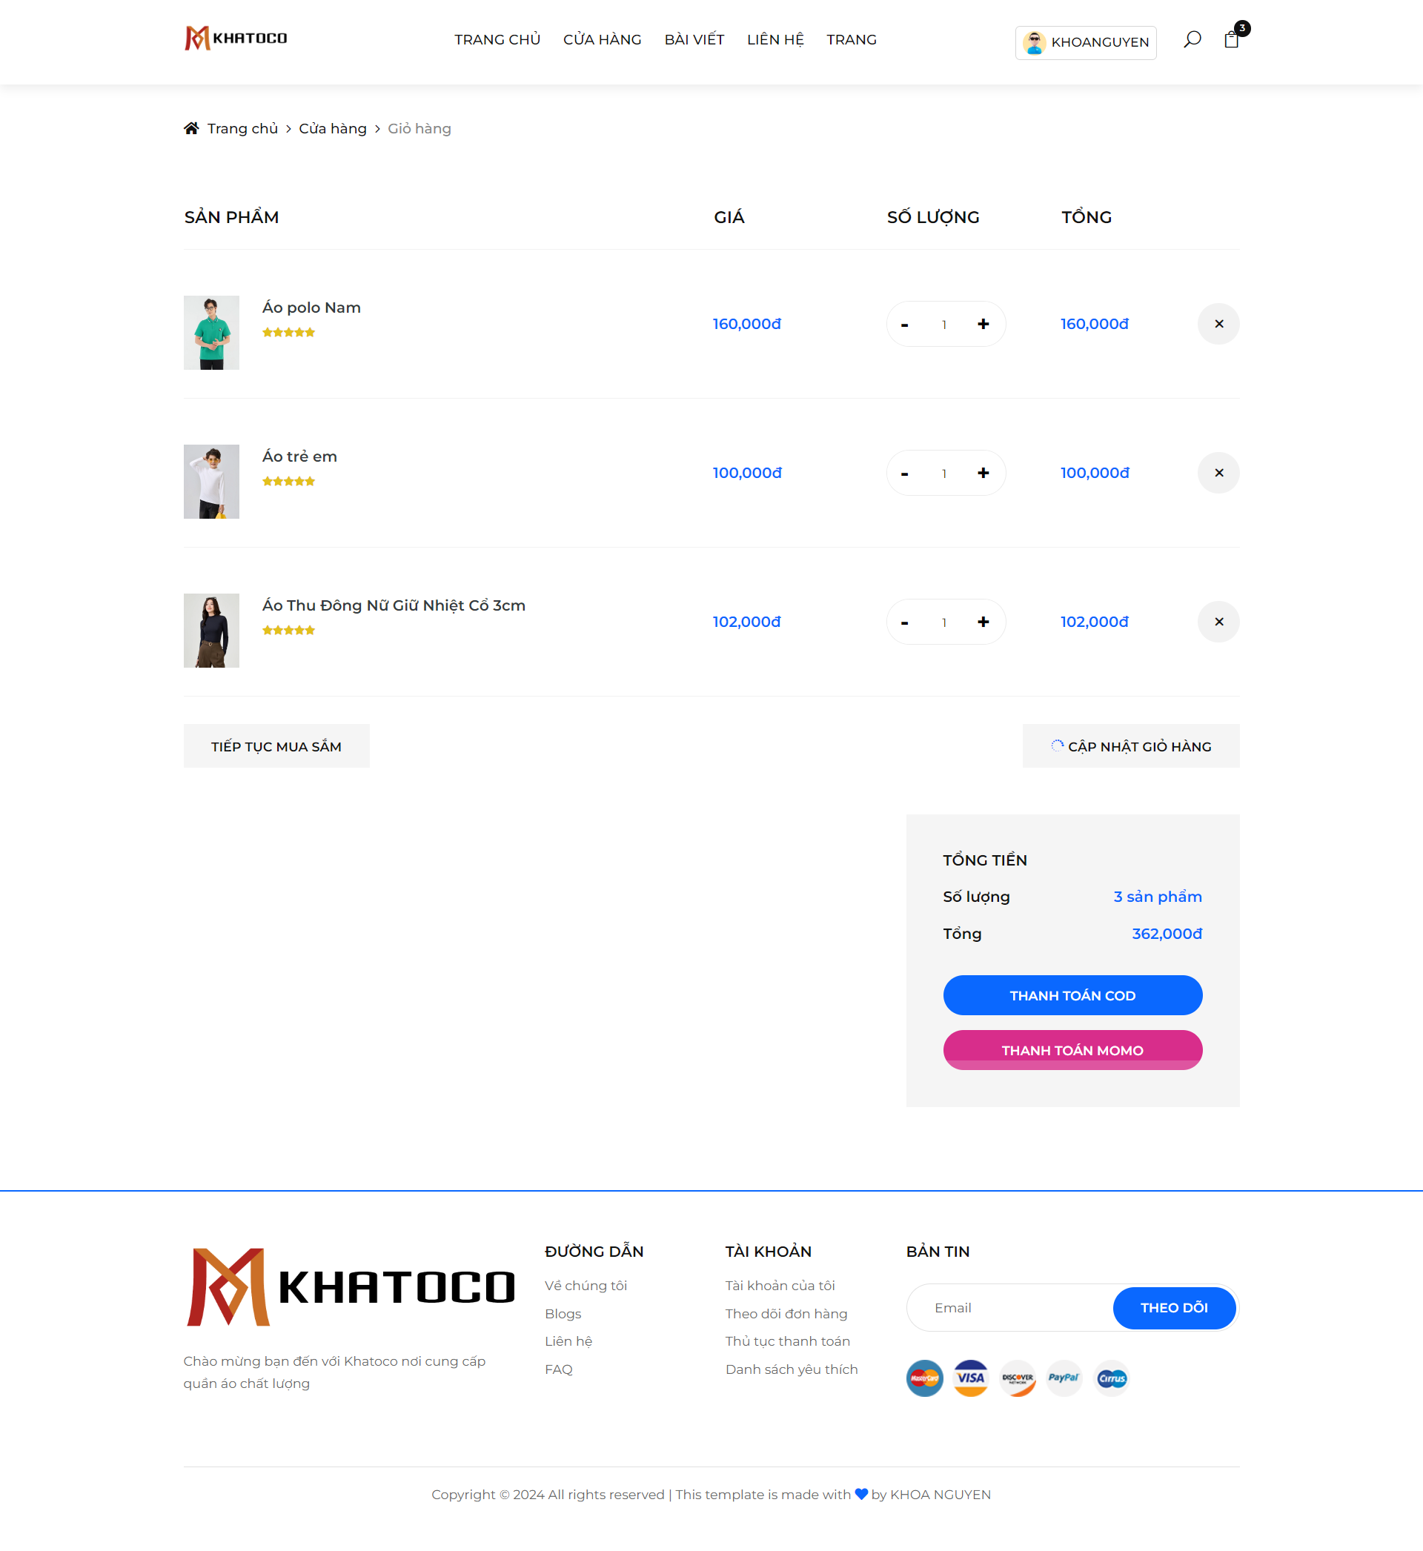Click the plus stepper for Áo polo Nam
The width and height of the screenshot is (1423, 1551).
coord(983,323)
